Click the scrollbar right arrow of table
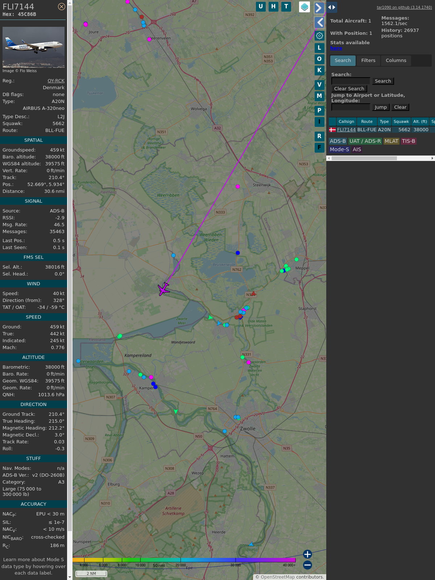435x580 pixels. pos(432,158)
